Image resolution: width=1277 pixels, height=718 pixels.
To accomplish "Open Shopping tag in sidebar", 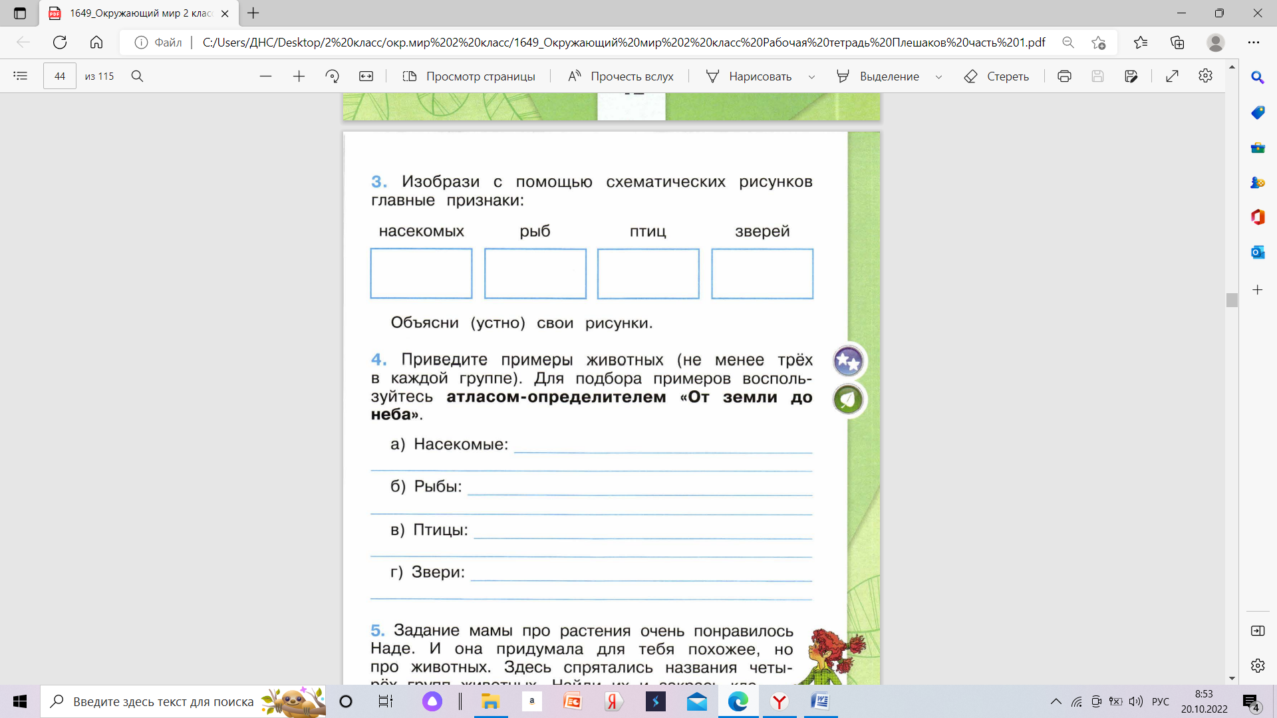I will coord(1258,112).
